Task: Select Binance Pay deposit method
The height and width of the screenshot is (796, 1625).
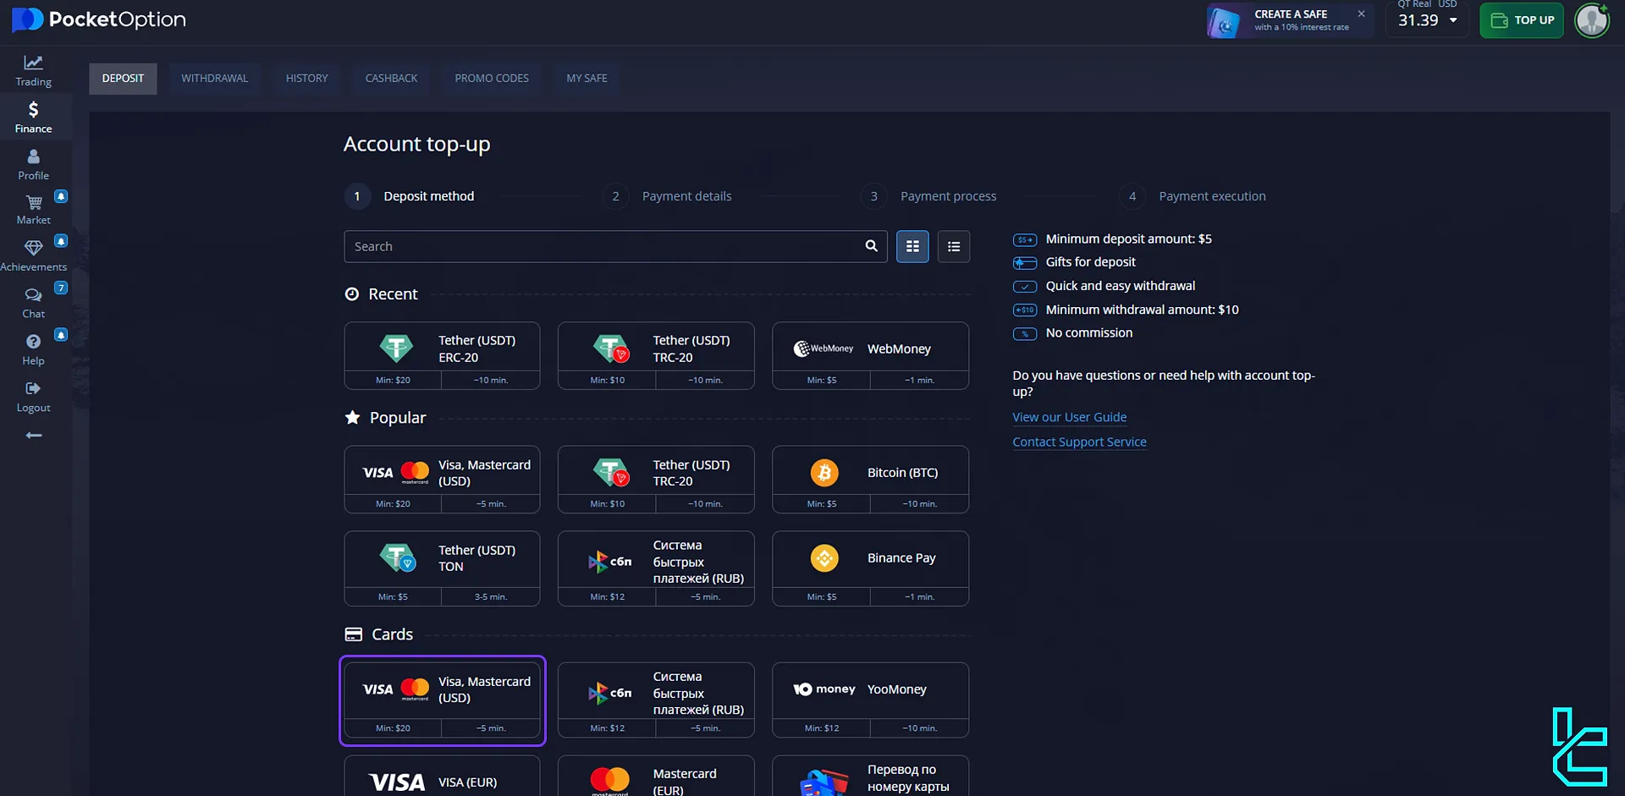Action: (870, 568)
